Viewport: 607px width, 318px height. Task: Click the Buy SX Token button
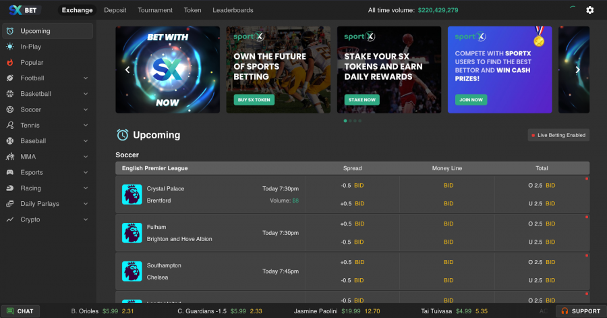(254, 99)
